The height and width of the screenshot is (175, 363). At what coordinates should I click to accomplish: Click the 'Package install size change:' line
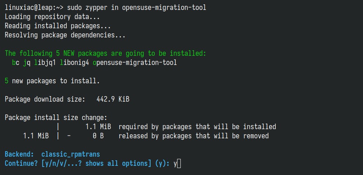coord(56,118)
